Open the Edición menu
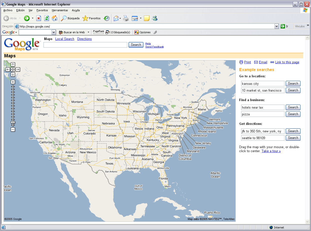This screenshot has height=231, width=311. click(x=21, y=10)
